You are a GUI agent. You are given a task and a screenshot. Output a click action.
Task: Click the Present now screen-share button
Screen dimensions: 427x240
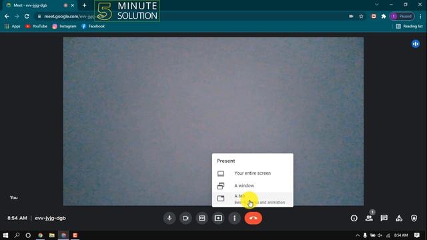click(x=218, y=218)
